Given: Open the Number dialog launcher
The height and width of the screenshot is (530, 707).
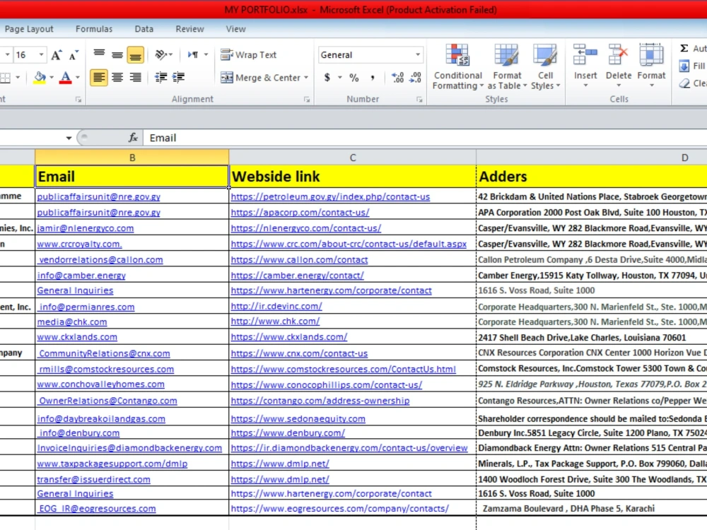Looking at the screenshot, I should coord(419,100).
